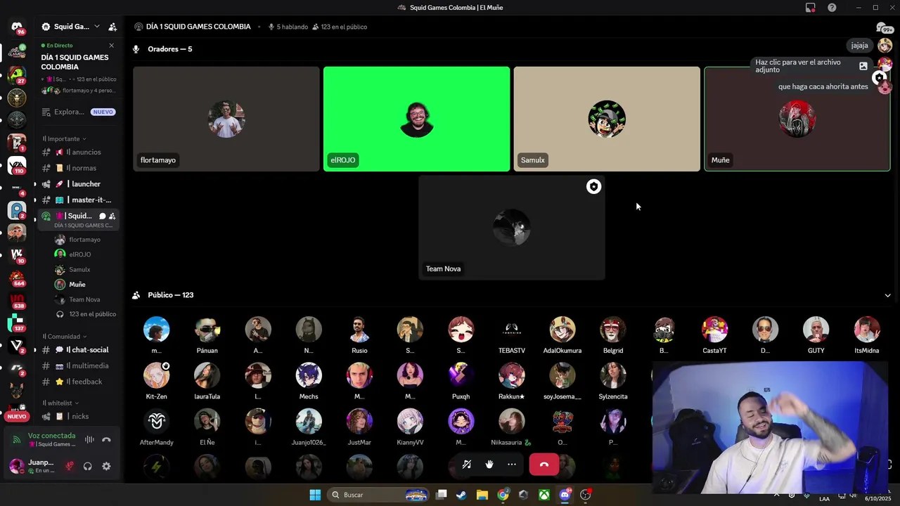Open the inbox icon in title bar
900x506 pixels.
point(811,8)
